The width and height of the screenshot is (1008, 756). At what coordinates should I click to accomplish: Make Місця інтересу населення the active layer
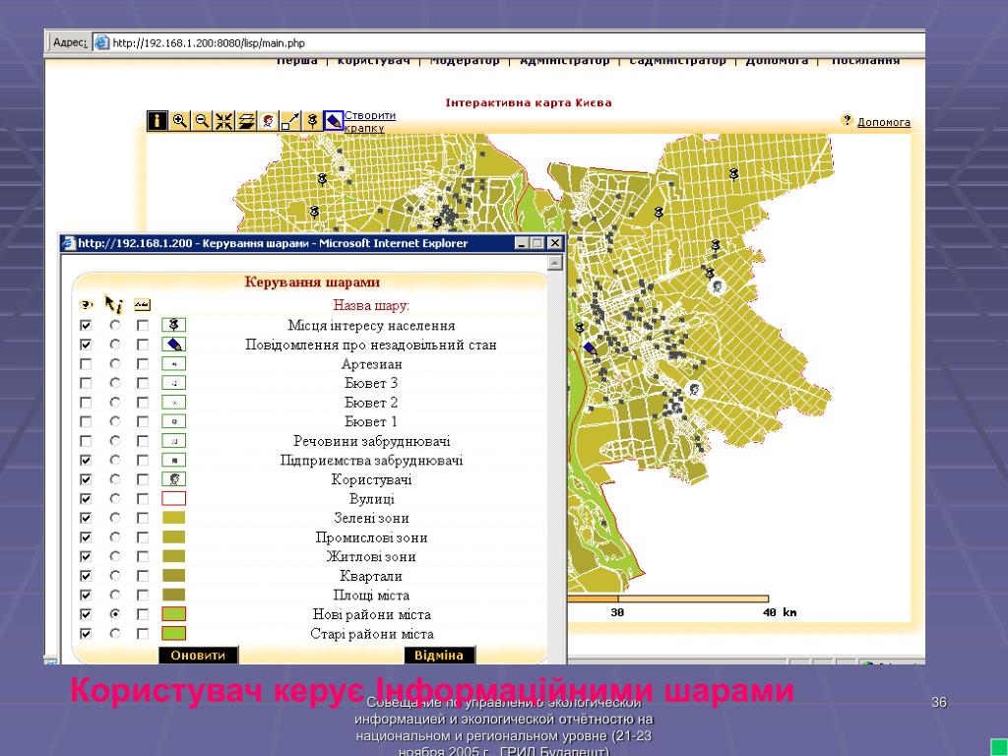tap(114, 325)
